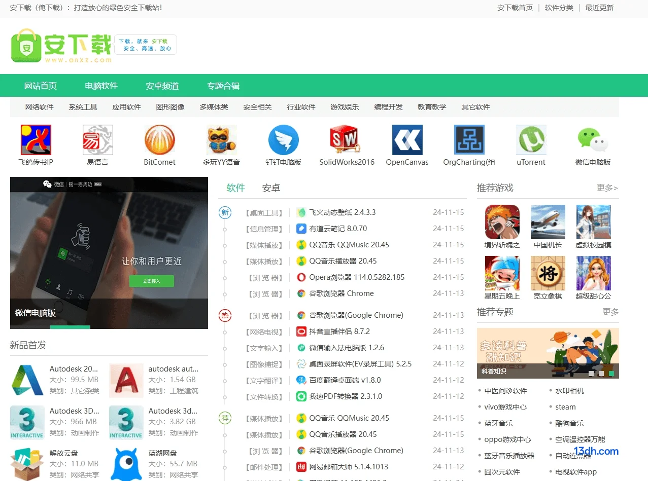Image resolution: width=648 pixels, height=481 pixels.
Task: Select the 系统工具 category
Action: click(x=83, y=107)
